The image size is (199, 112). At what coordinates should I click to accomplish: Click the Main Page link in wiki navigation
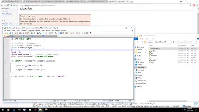[5, 12]
